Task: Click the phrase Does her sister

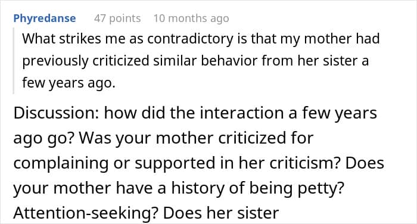Action: coord(221,213)
